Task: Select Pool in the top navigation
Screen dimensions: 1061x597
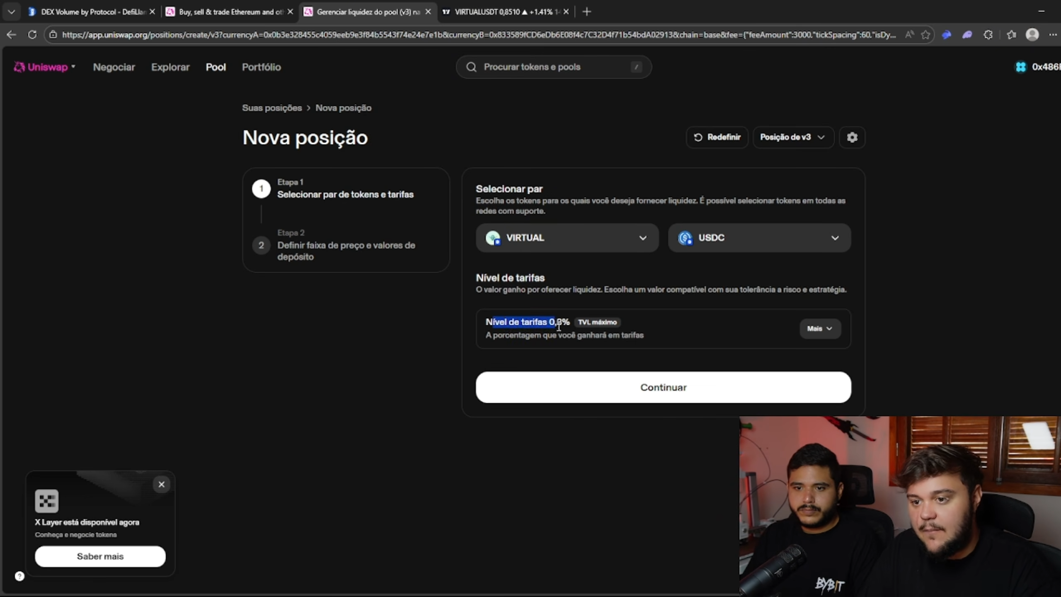Action: coord(216,67)
